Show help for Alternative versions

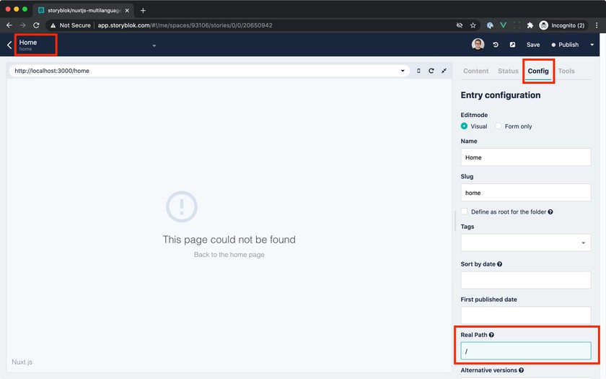point(522,370)
